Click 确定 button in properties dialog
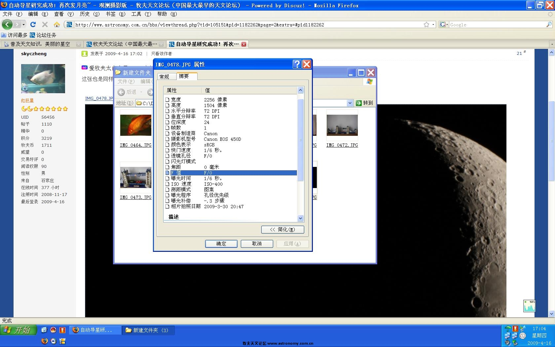This screenshot has height=347, width=555. click(221, 244)
